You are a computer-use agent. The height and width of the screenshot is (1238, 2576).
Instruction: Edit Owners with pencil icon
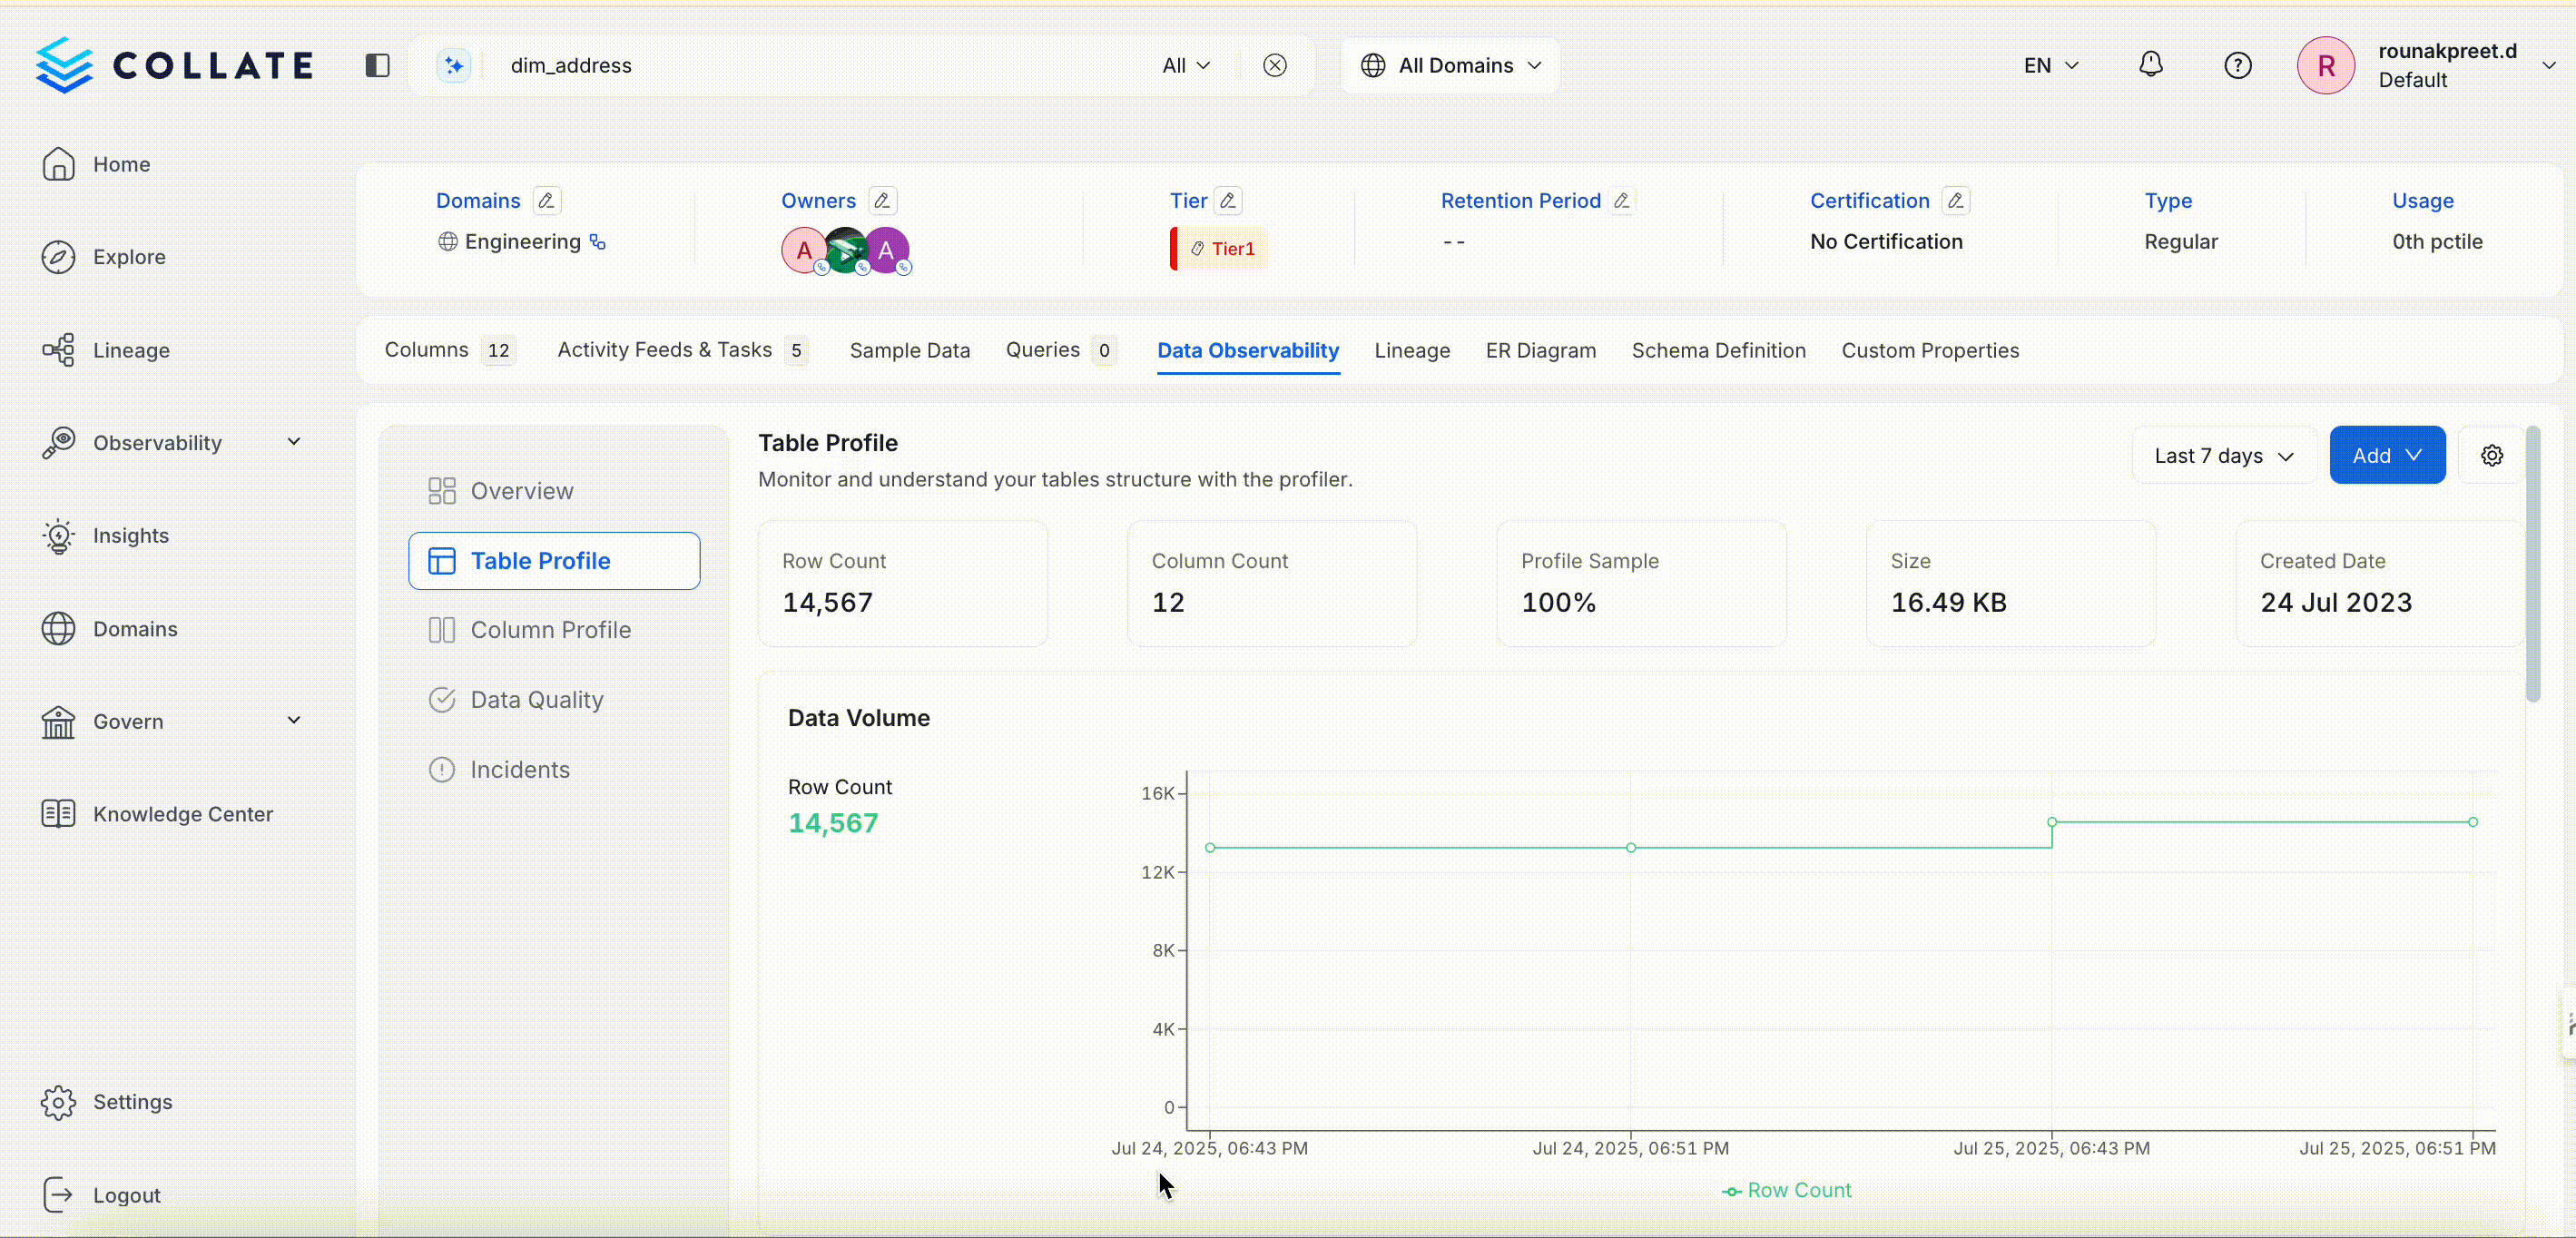(882, 200)
